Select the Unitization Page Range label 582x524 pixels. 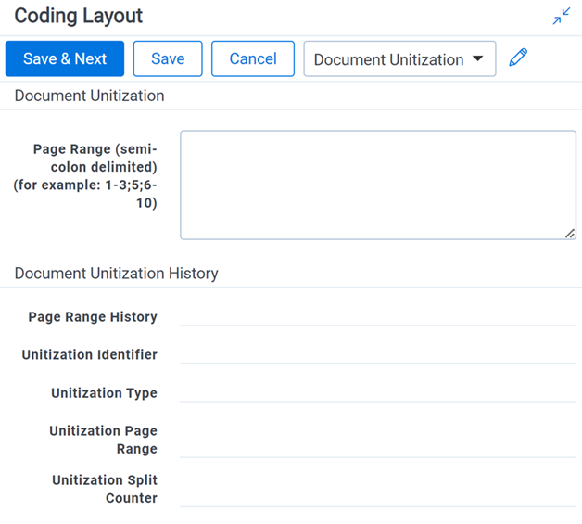click(x=104, y=440)
